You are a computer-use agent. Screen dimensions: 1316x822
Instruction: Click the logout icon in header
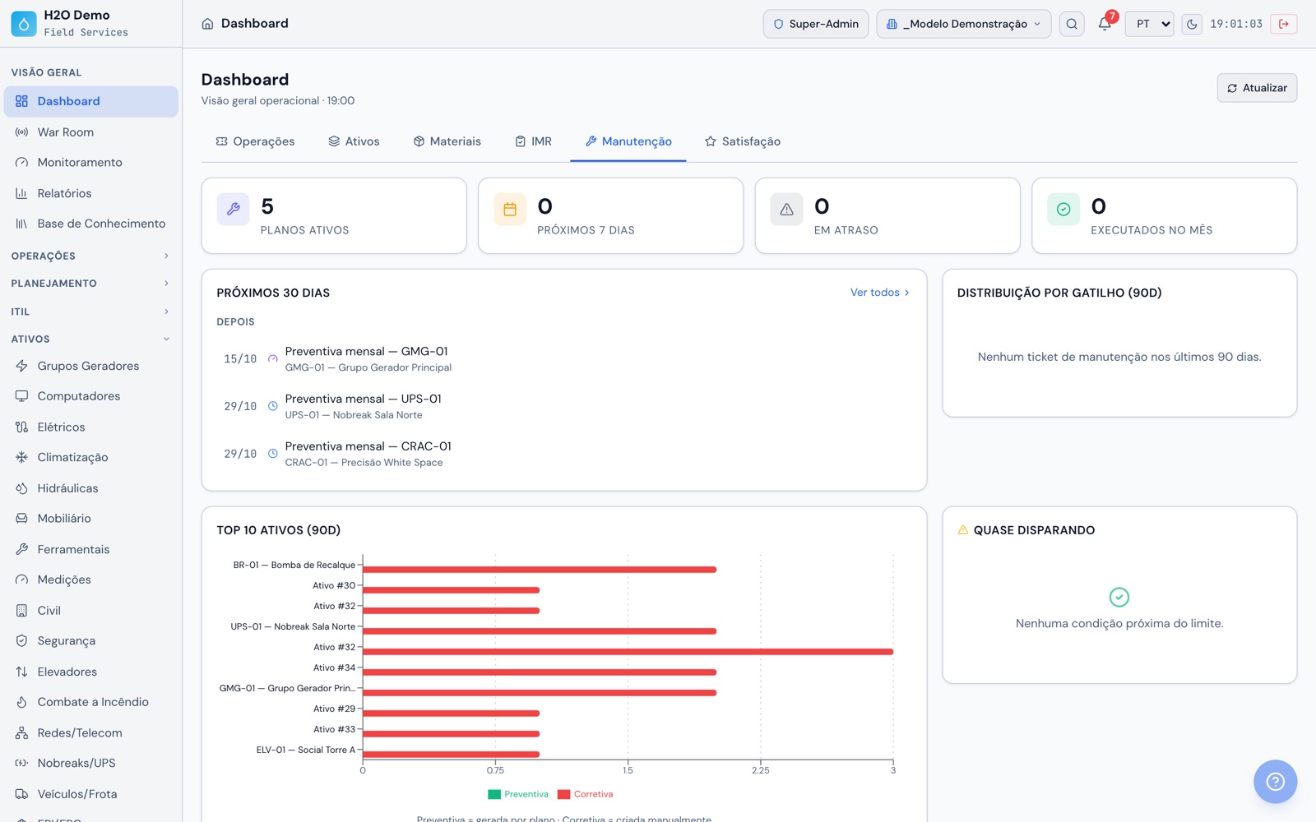[x=1284, y=24]
